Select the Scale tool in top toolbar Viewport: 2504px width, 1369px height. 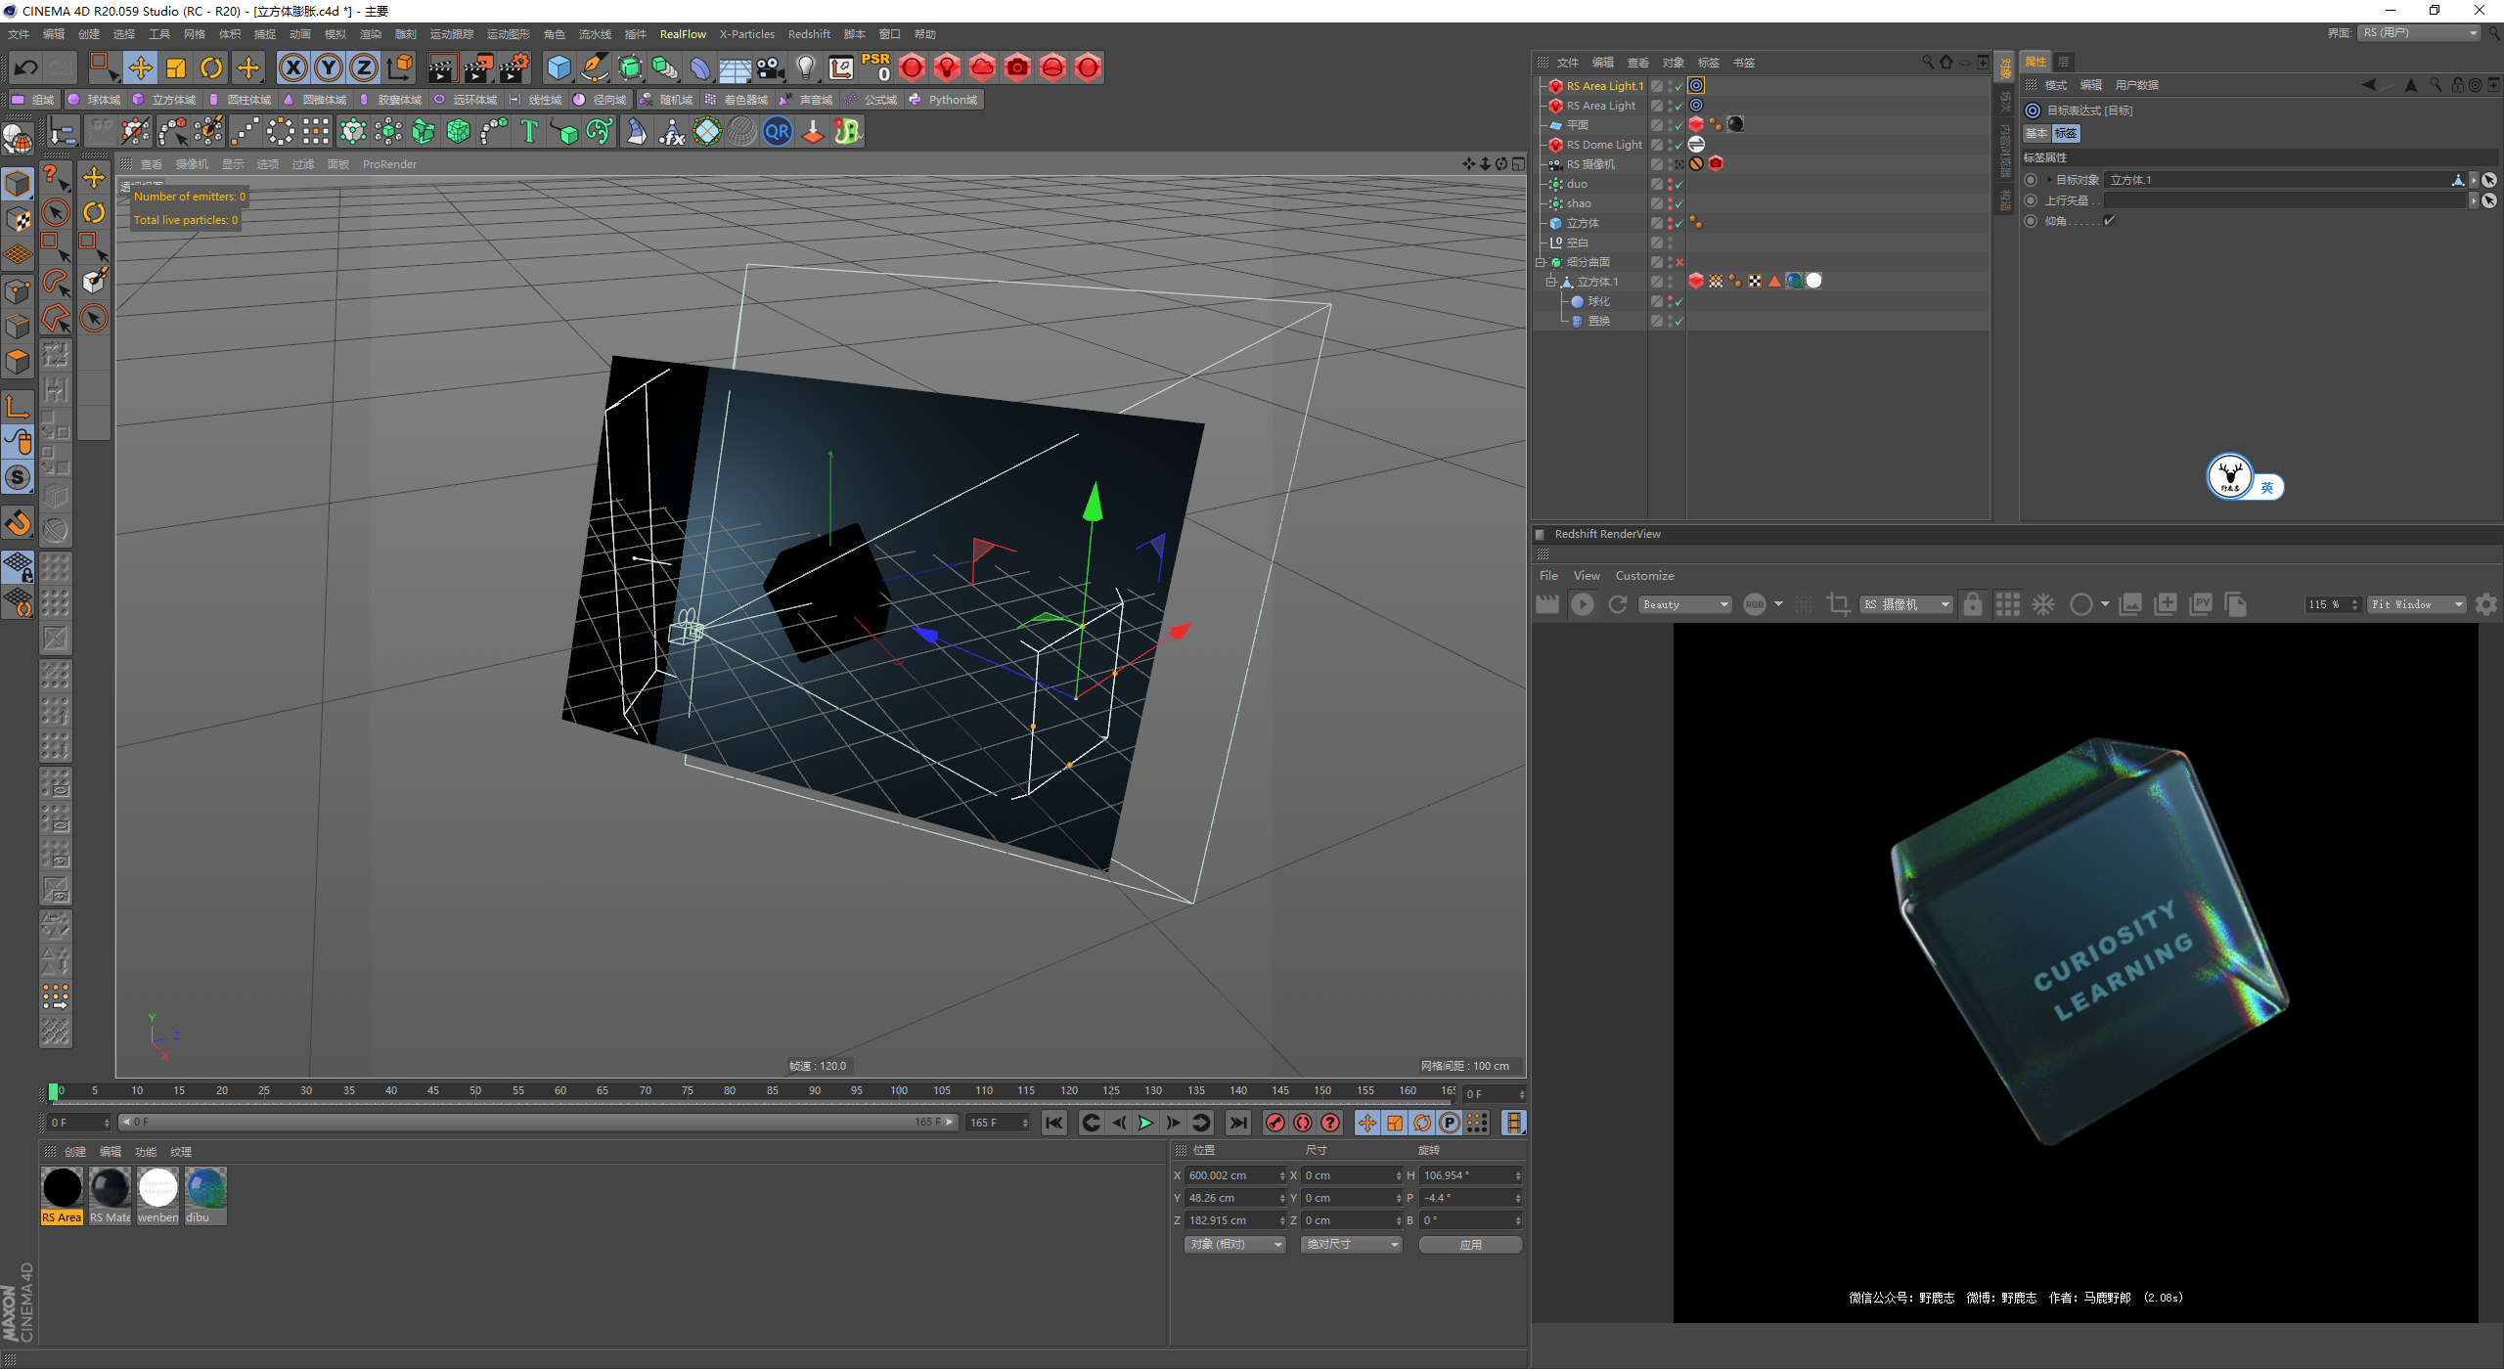(176, 67)
